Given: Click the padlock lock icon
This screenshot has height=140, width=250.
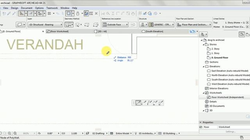Looking at the screenshot, I should click(78, 14).
